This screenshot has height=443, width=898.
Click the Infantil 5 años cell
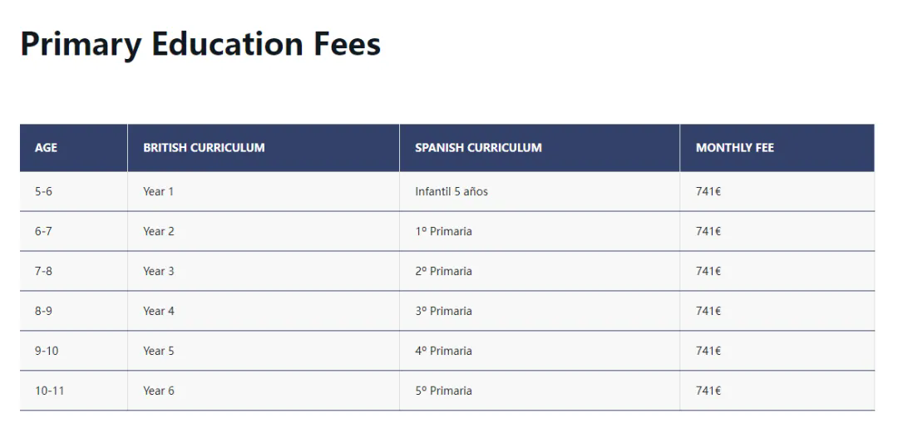pyautogui.click(x=540, y=192)
